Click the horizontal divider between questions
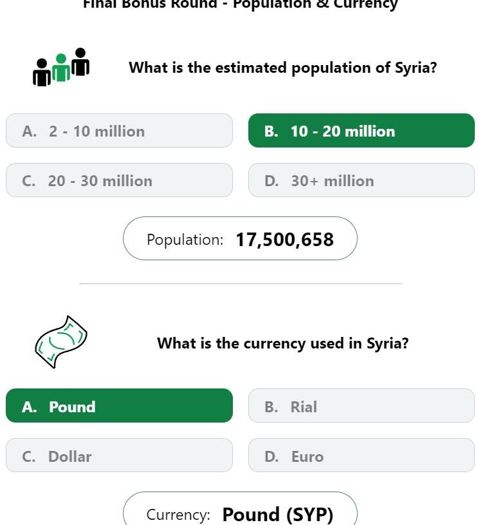The width and height of the screenshot is (478, 525). coord(241,283)
